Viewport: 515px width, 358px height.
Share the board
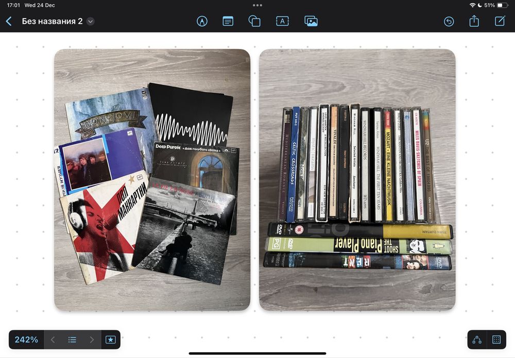[474, 21]
